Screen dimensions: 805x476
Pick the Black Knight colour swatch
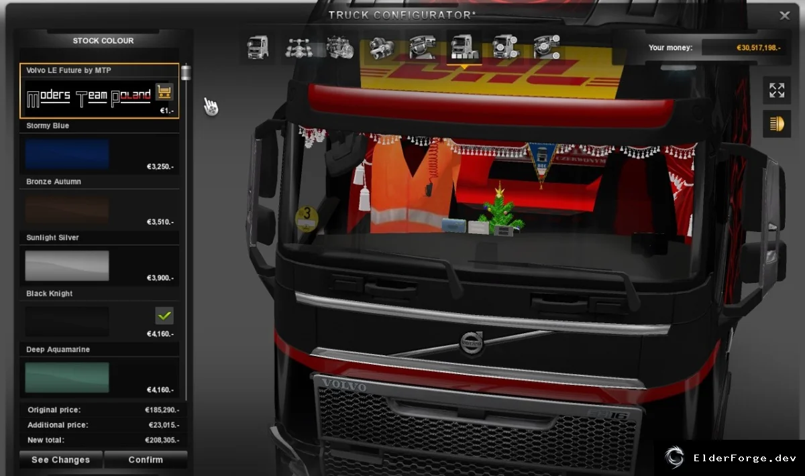point(67,322)
